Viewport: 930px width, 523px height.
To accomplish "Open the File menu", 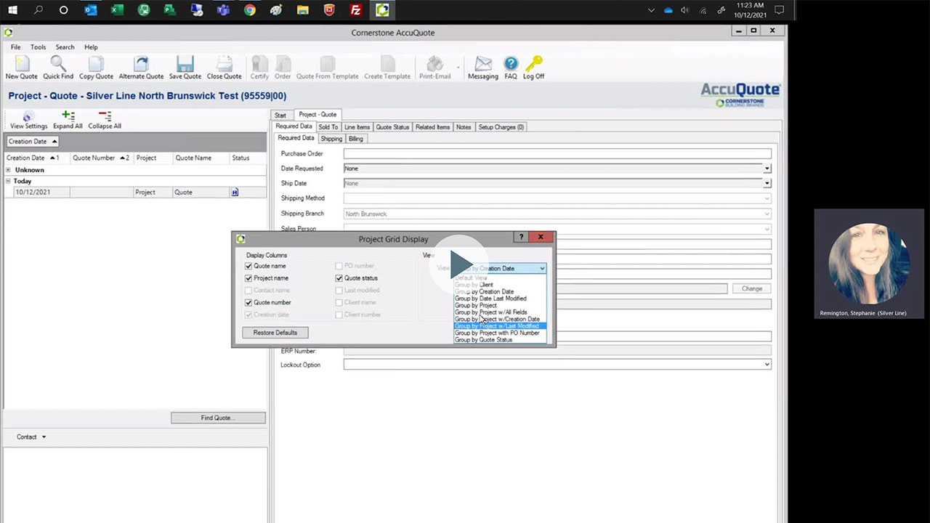I will tap(15, 47).
